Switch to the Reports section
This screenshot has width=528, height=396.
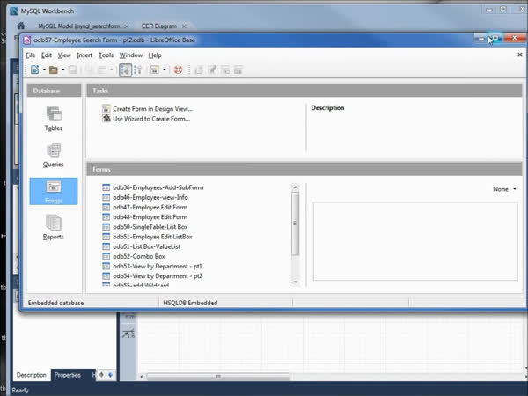[x=53, y=227]
